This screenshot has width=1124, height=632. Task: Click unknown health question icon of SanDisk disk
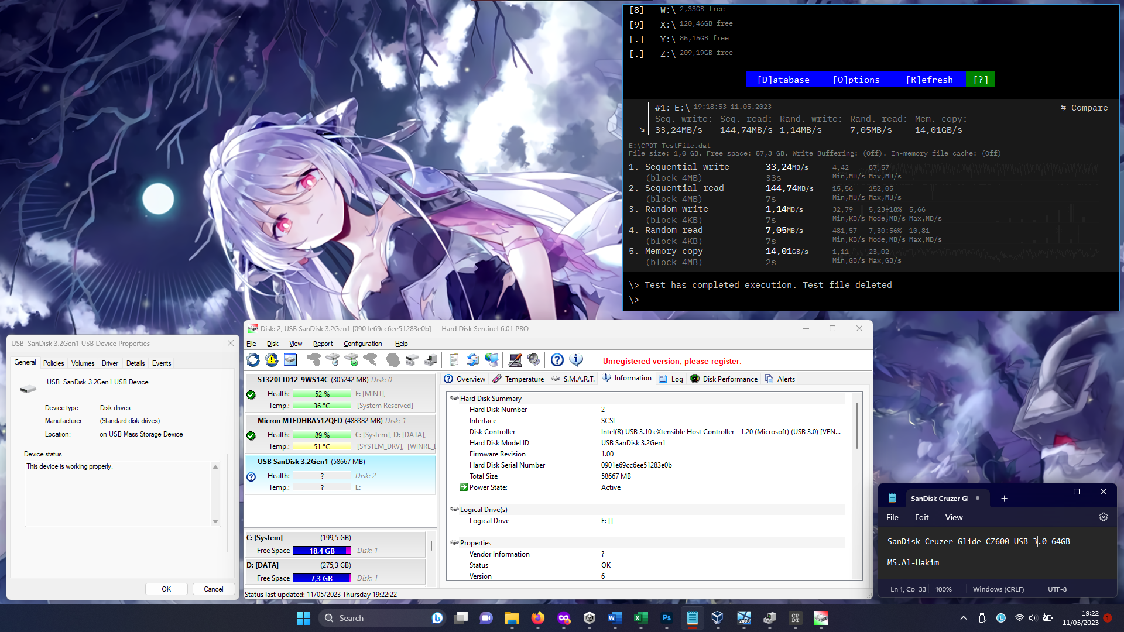tap(251, 476)
